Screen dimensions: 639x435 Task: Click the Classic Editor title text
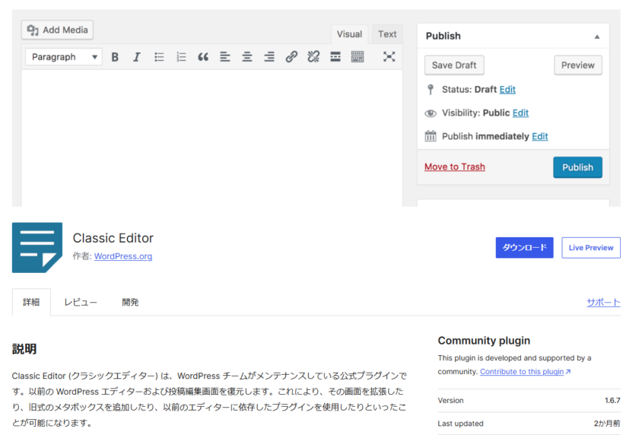[x=113, y=238]
